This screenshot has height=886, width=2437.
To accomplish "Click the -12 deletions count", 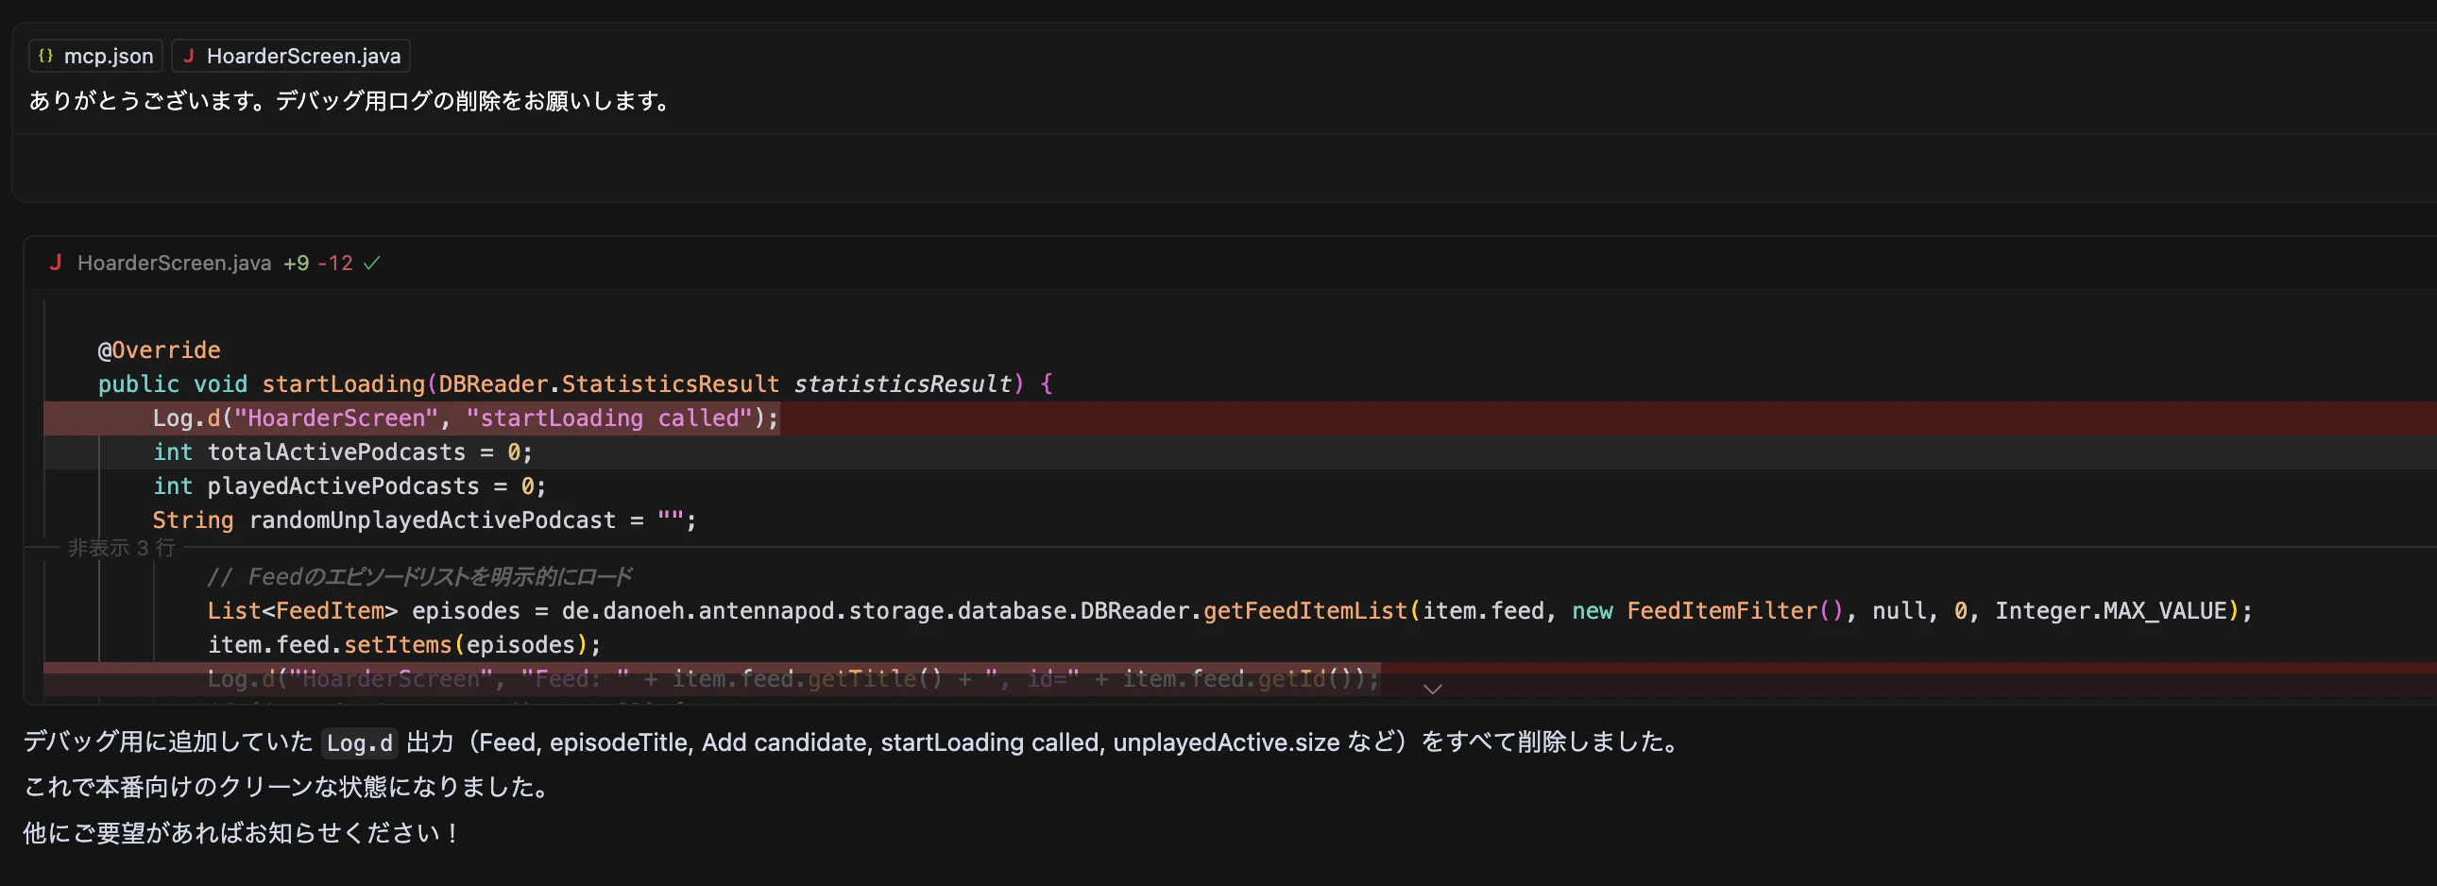I will (335, 263).
